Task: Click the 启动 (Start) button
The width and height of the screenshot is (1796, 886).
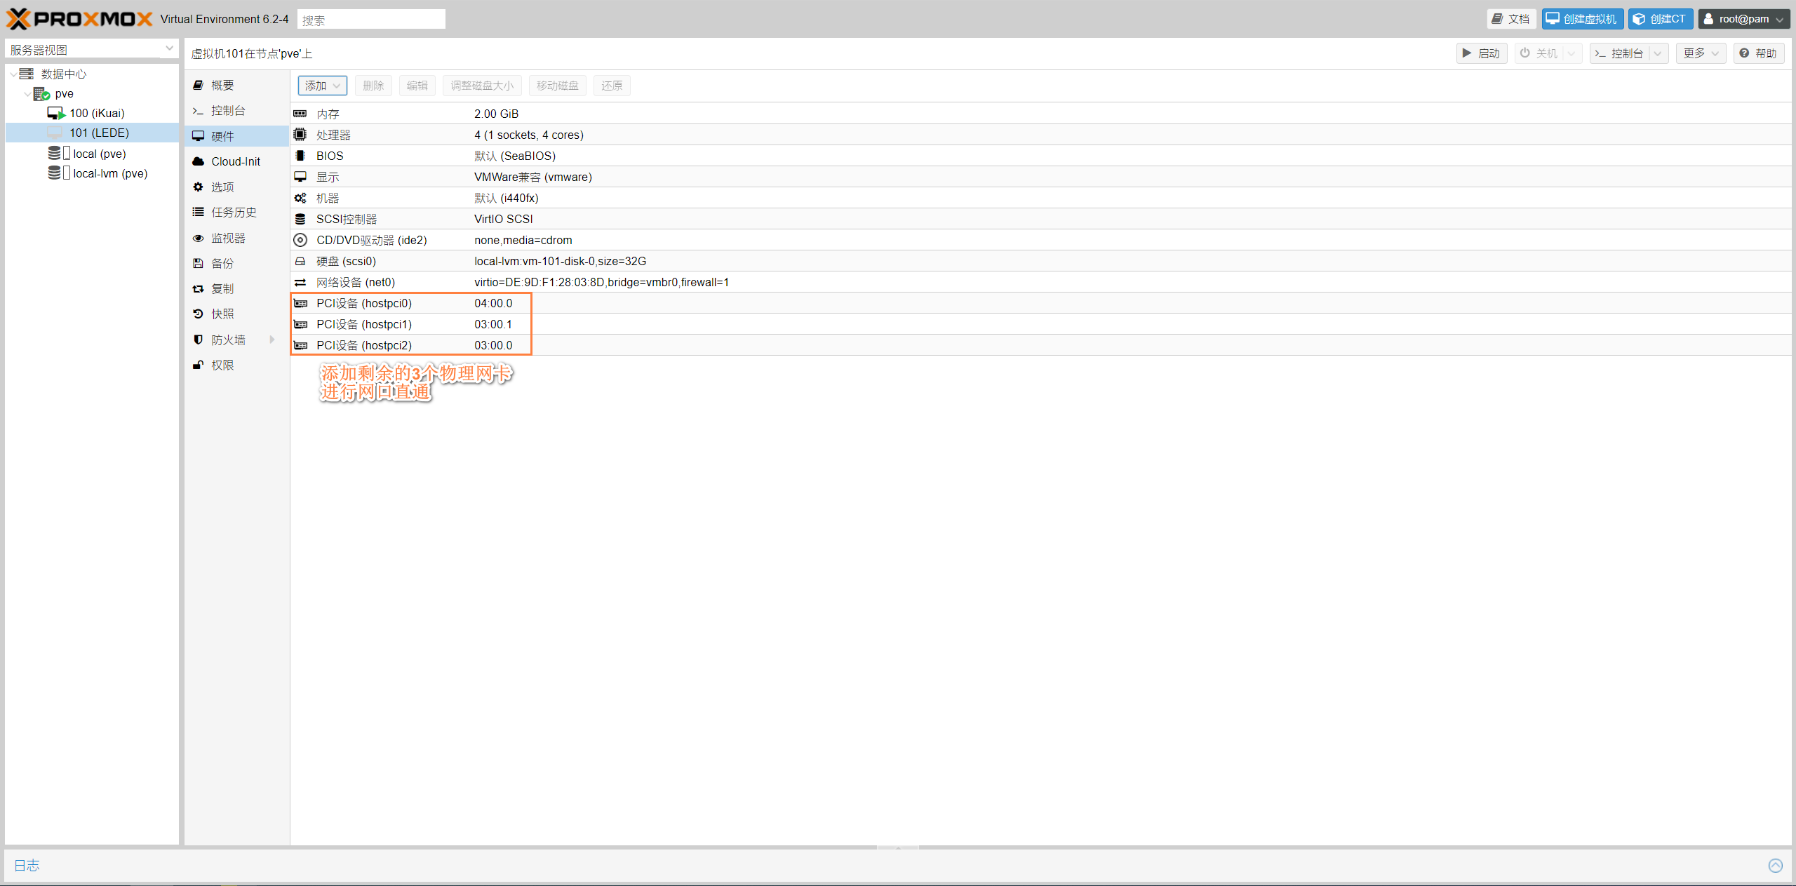Action: click(x=1481, y=53)
